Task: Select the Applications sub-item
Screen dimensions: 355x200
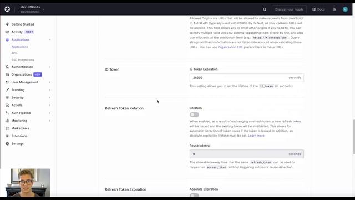Action: (x=20, y=47)
